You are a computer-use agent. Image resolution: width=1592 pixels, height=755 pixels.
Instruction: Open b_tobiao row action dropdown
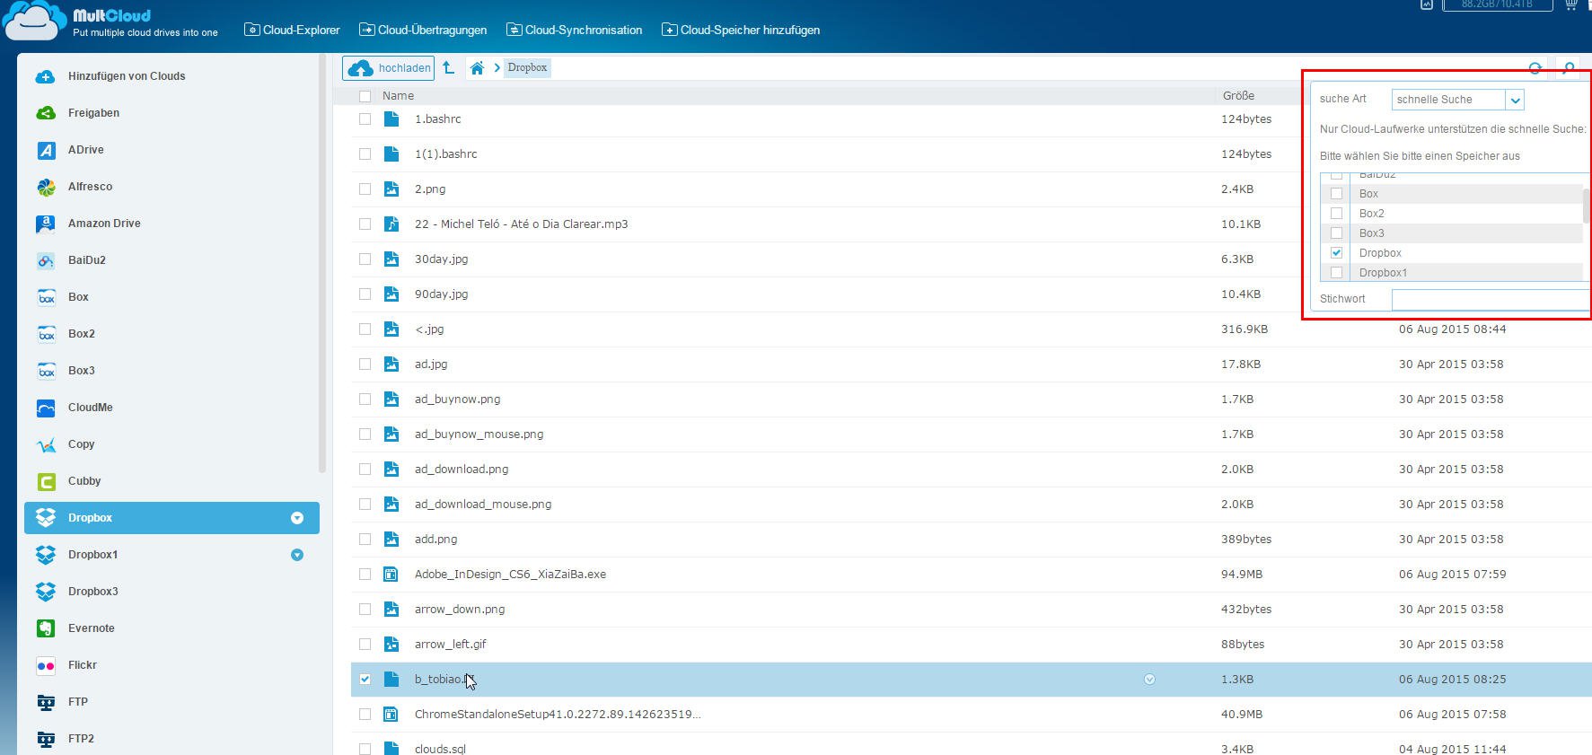[x=1149, y=680]
